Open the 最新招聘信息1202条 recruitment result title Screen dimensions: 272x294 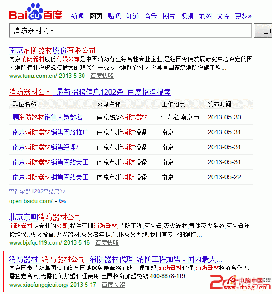pos(90,92)
